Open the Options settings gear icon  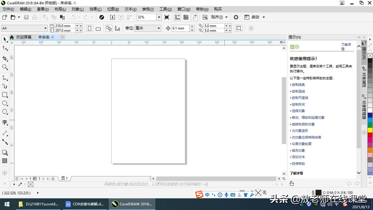pyautogui.click(x=235, y=17)
